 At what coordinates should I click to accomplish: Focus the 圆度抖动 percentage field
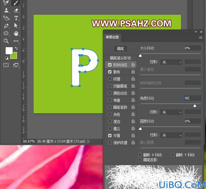pos(193,121)
